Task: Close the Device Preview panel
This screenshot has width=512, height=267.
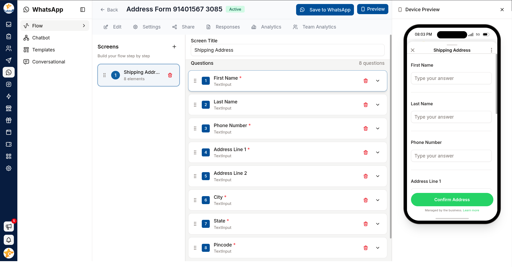Action: point(502,10)
